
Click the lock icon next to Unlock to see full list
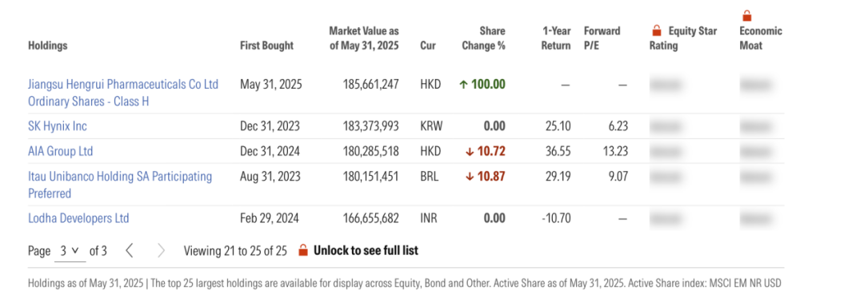coord(302,250)
